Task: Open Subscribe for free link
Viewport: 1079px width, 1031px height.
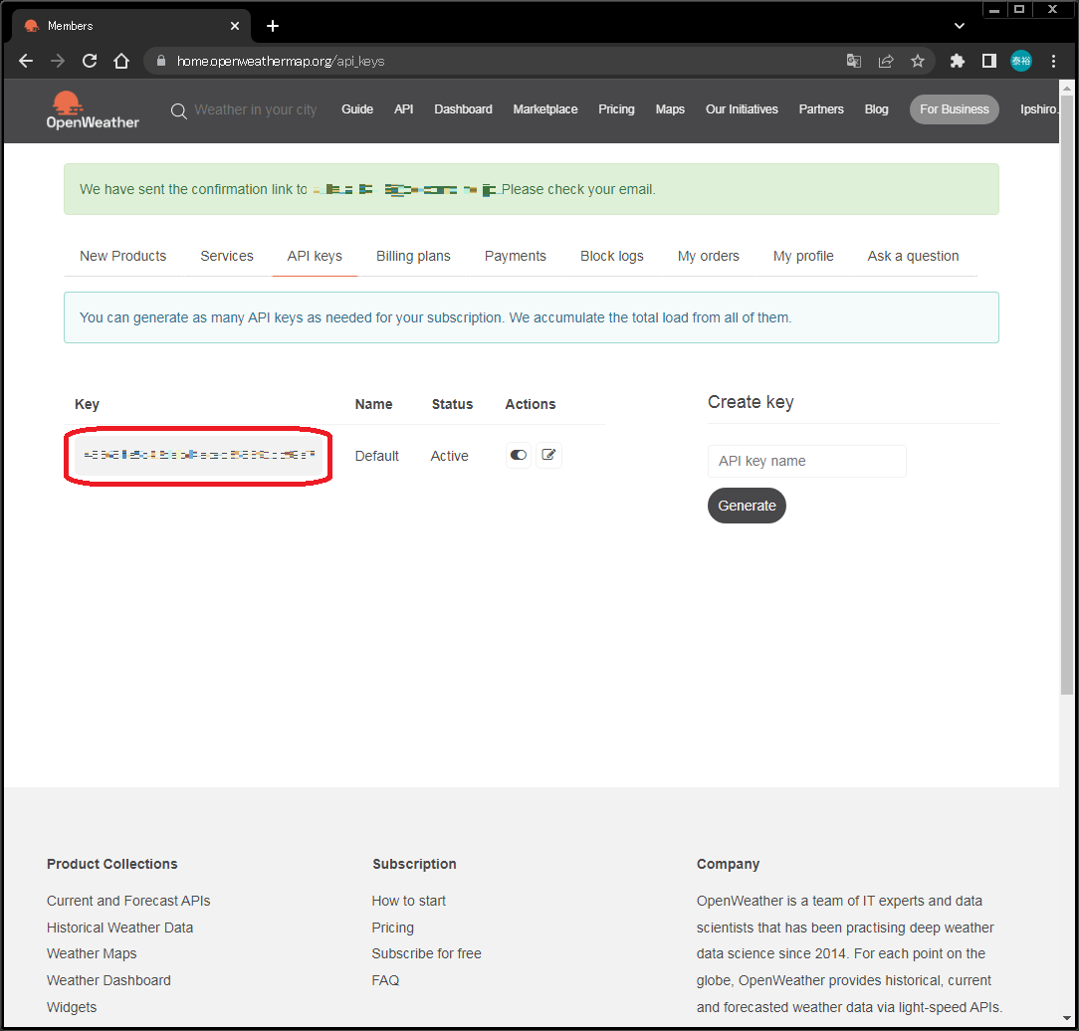Action: point(427,954)
